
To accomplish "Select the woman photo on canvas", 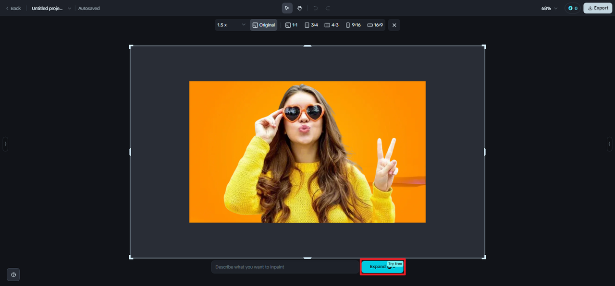I will [x=307, y=152].
